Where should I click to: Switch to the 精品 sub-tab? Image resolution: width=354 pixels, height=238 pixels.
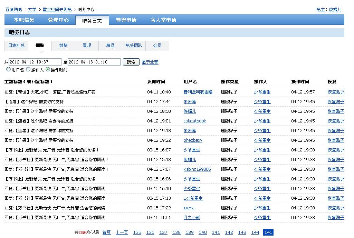tap(111, 46)
